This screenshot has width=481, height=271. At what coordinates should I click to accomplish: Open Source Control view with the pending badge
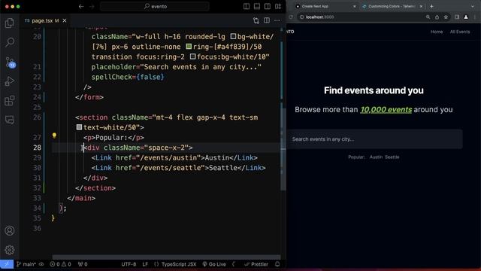(10, 62)
